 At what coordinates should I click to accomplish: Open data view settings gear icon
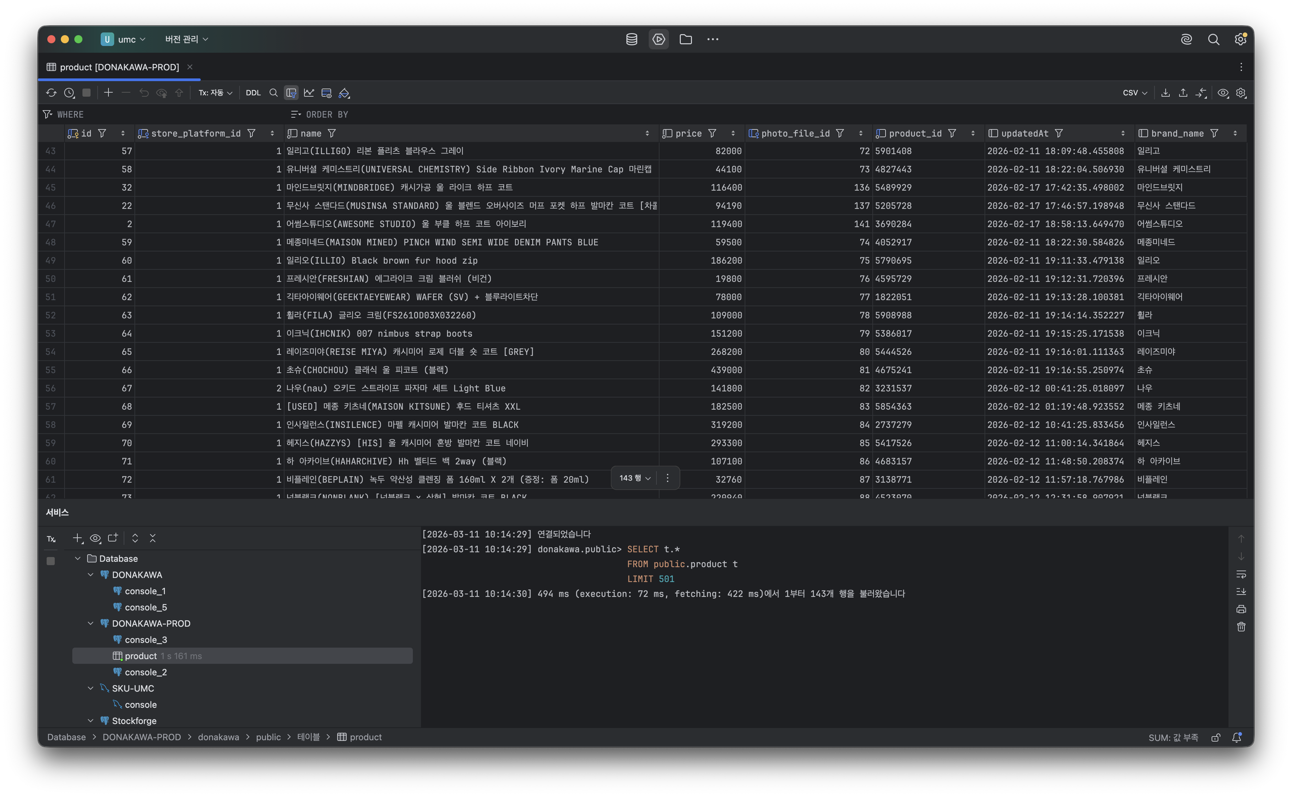1241,93
